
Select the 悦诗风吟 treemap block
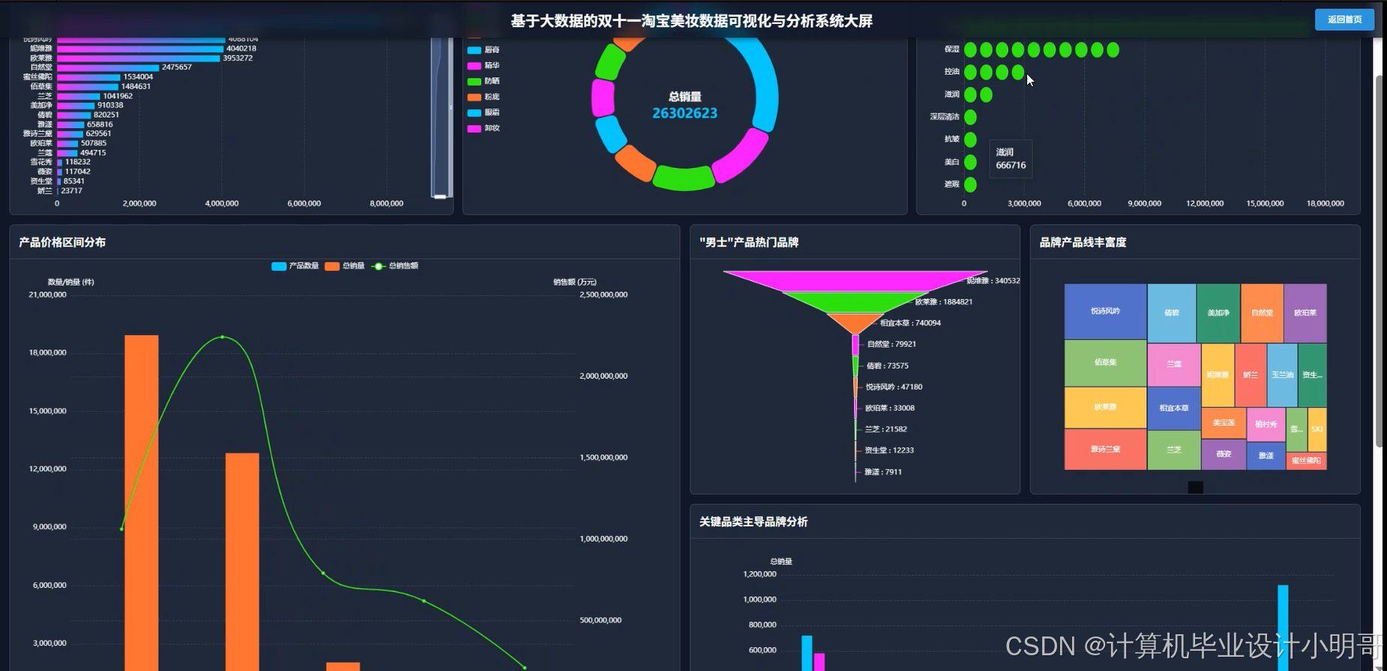(x=1105, y=311)
